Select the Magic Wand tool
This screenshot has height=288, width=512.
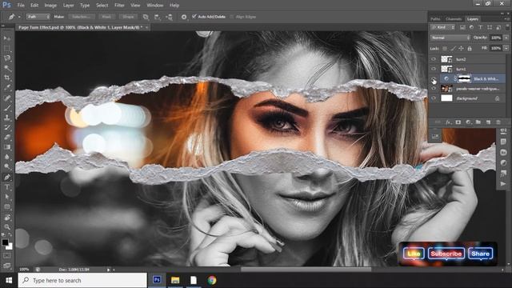click(7, 68)
